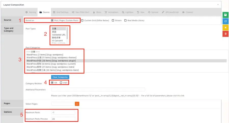This screenshot has height=123, width=229.
Task: Click the Maximum Posts Preview field
Action: coord(63,119)
